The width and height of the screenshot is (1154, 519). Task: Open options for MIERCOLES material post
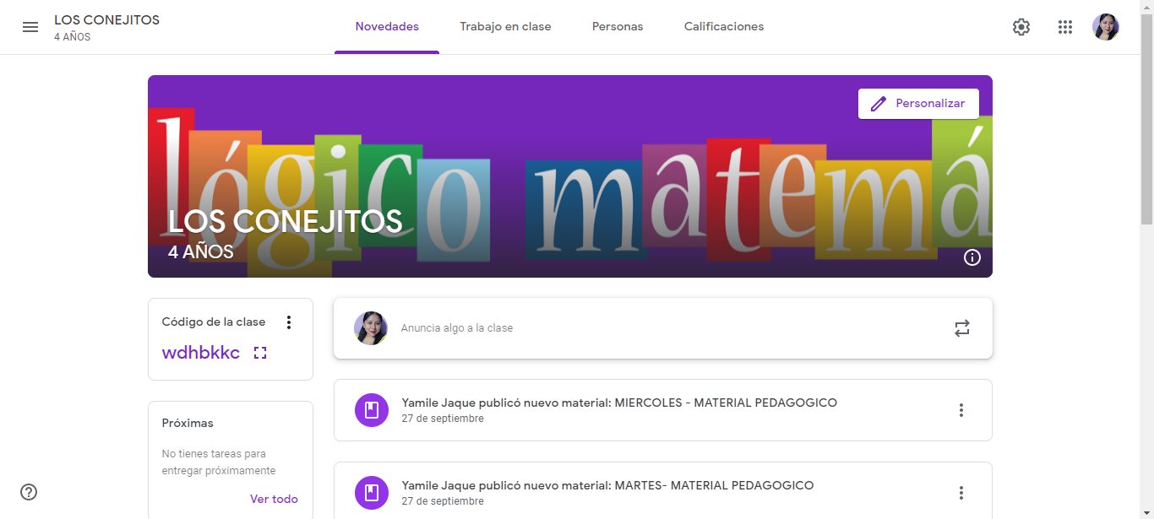tap(961, 410)
